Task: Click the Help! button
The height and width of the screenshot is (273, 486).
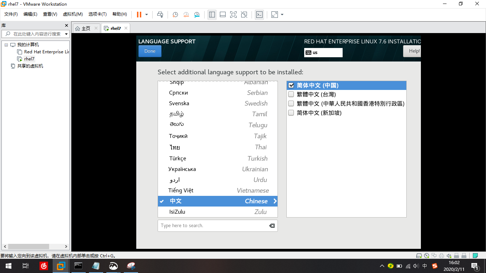Action: [x=412, y=51]
